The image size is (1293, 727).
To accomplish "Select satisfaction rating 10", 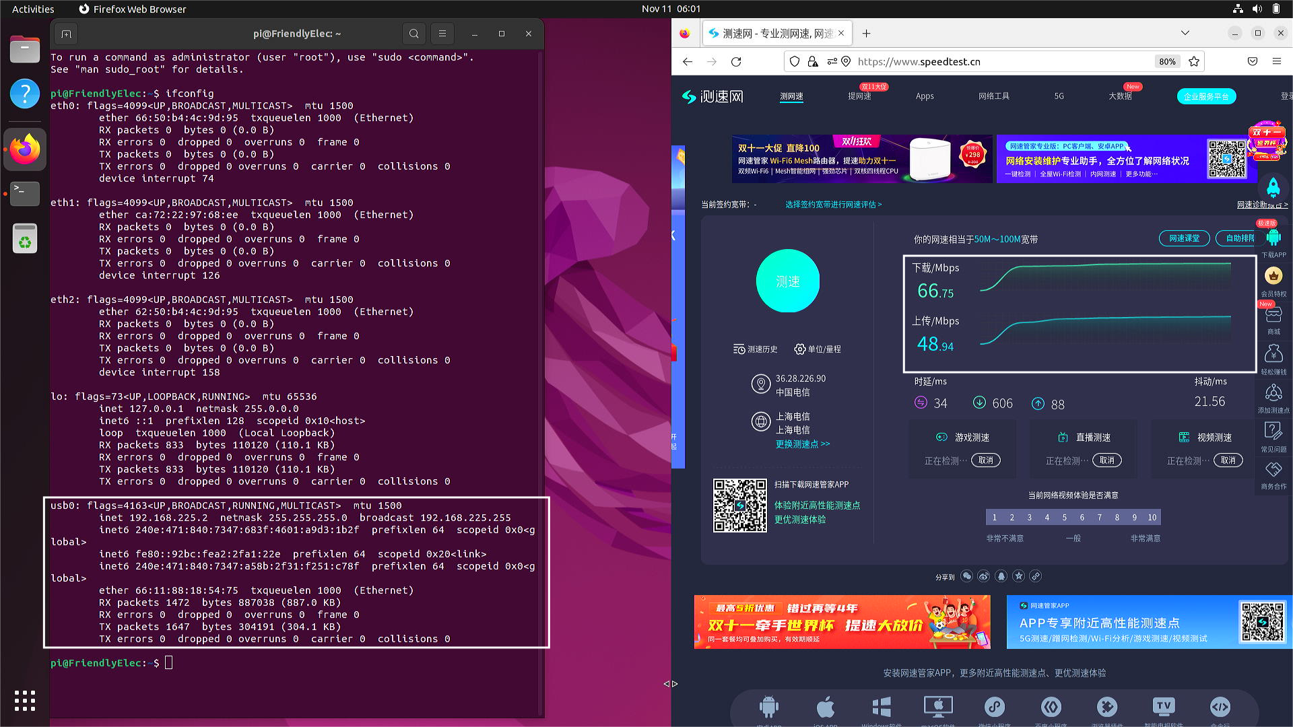I will point(1152,518).
